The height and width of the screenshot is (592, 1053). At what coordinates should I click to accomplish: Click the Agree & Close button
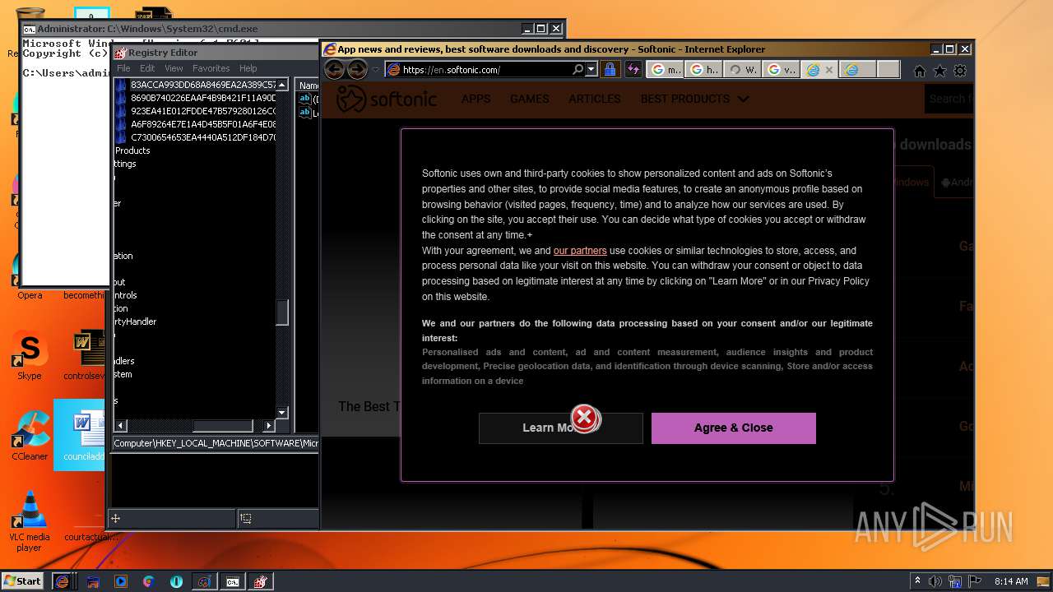[x=734, y=428]
